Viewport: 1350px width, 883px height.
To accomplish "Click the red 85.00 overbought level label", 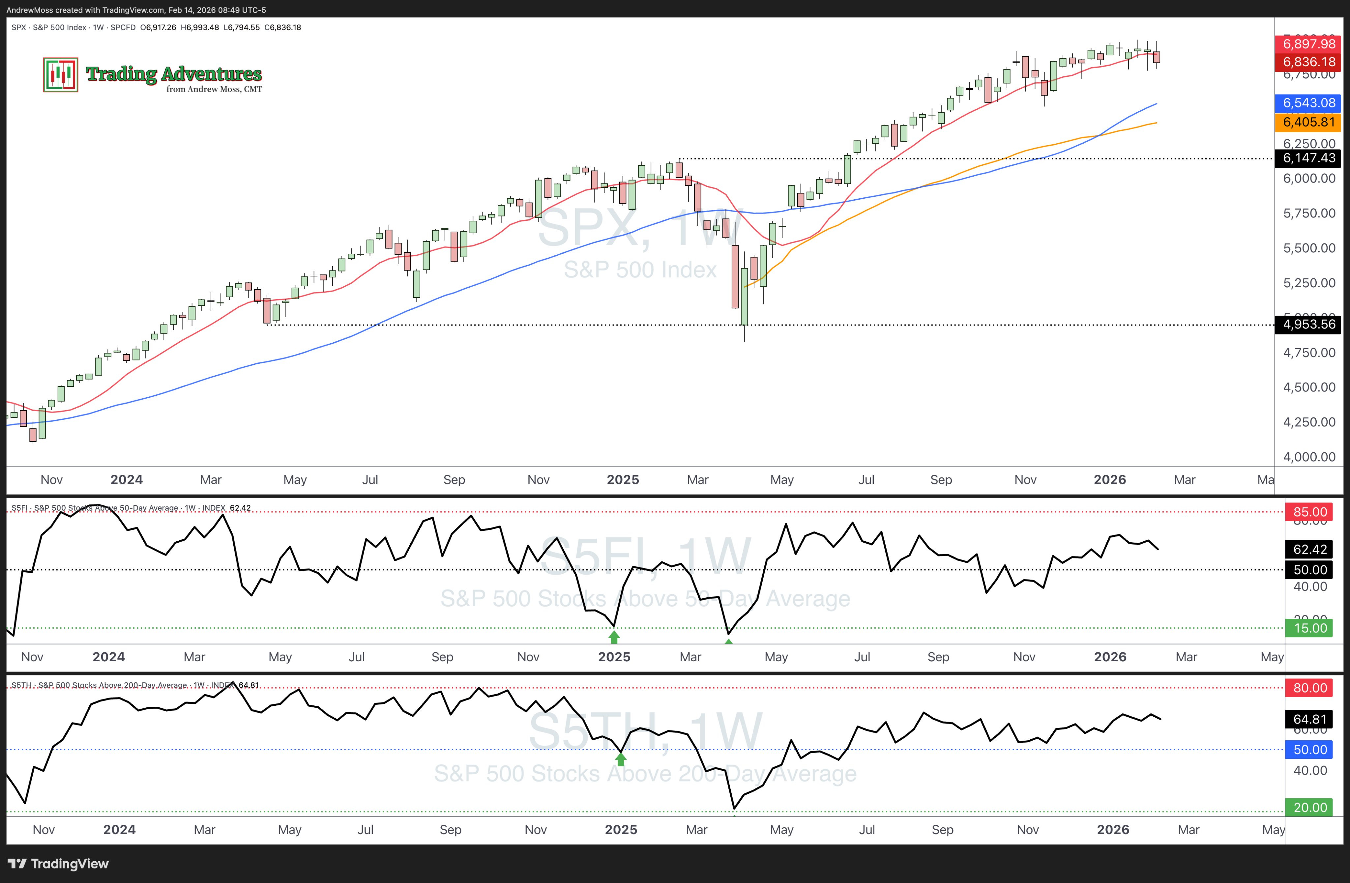I will click(x=1310, y=512).
